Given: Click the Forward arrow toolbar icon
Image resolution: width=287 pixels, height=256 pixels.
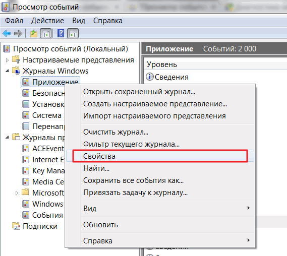Looking at the screenshot, I should (x=18, y=33).
